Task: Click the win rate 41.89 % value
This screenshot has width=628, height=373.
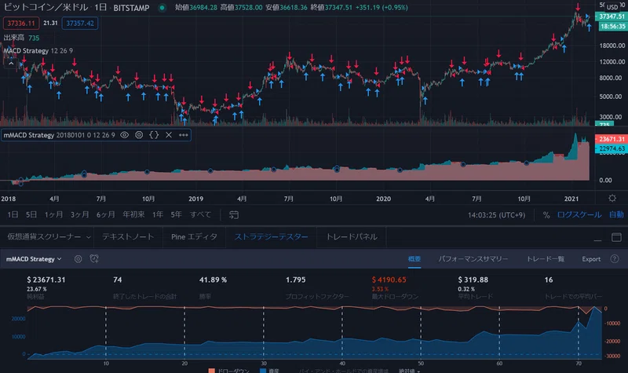Action: click(x=213, y=280)
